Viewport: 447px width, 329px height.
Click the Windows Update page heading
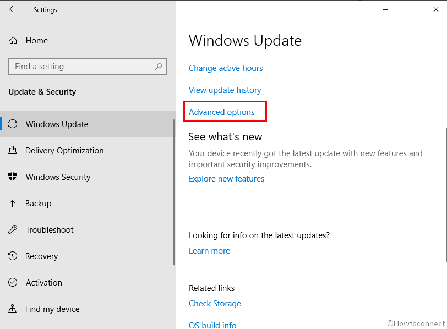coord(245,41)
